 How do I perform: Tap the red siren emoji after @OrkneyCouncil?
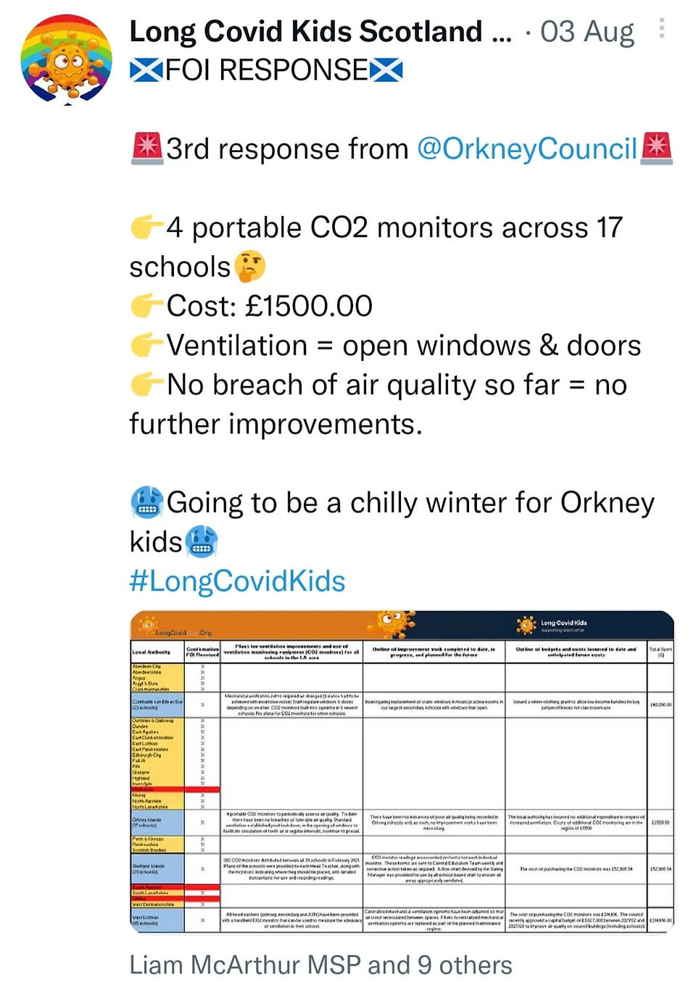click(657, 148)
